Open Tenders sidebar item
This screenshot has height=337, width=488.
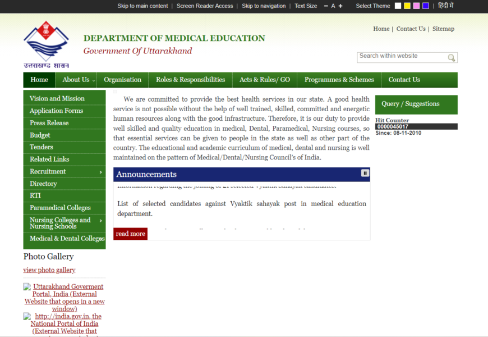tap(65, 147)
